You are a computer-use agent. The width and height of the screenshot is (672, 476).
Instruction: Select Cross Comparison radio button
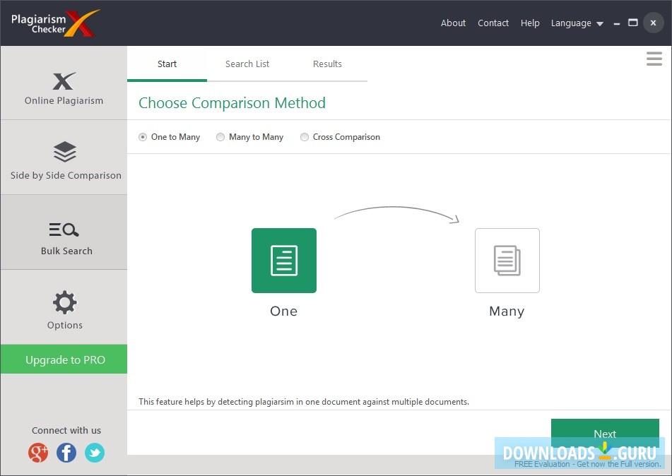pyautogui.click(x=305, y=137)
